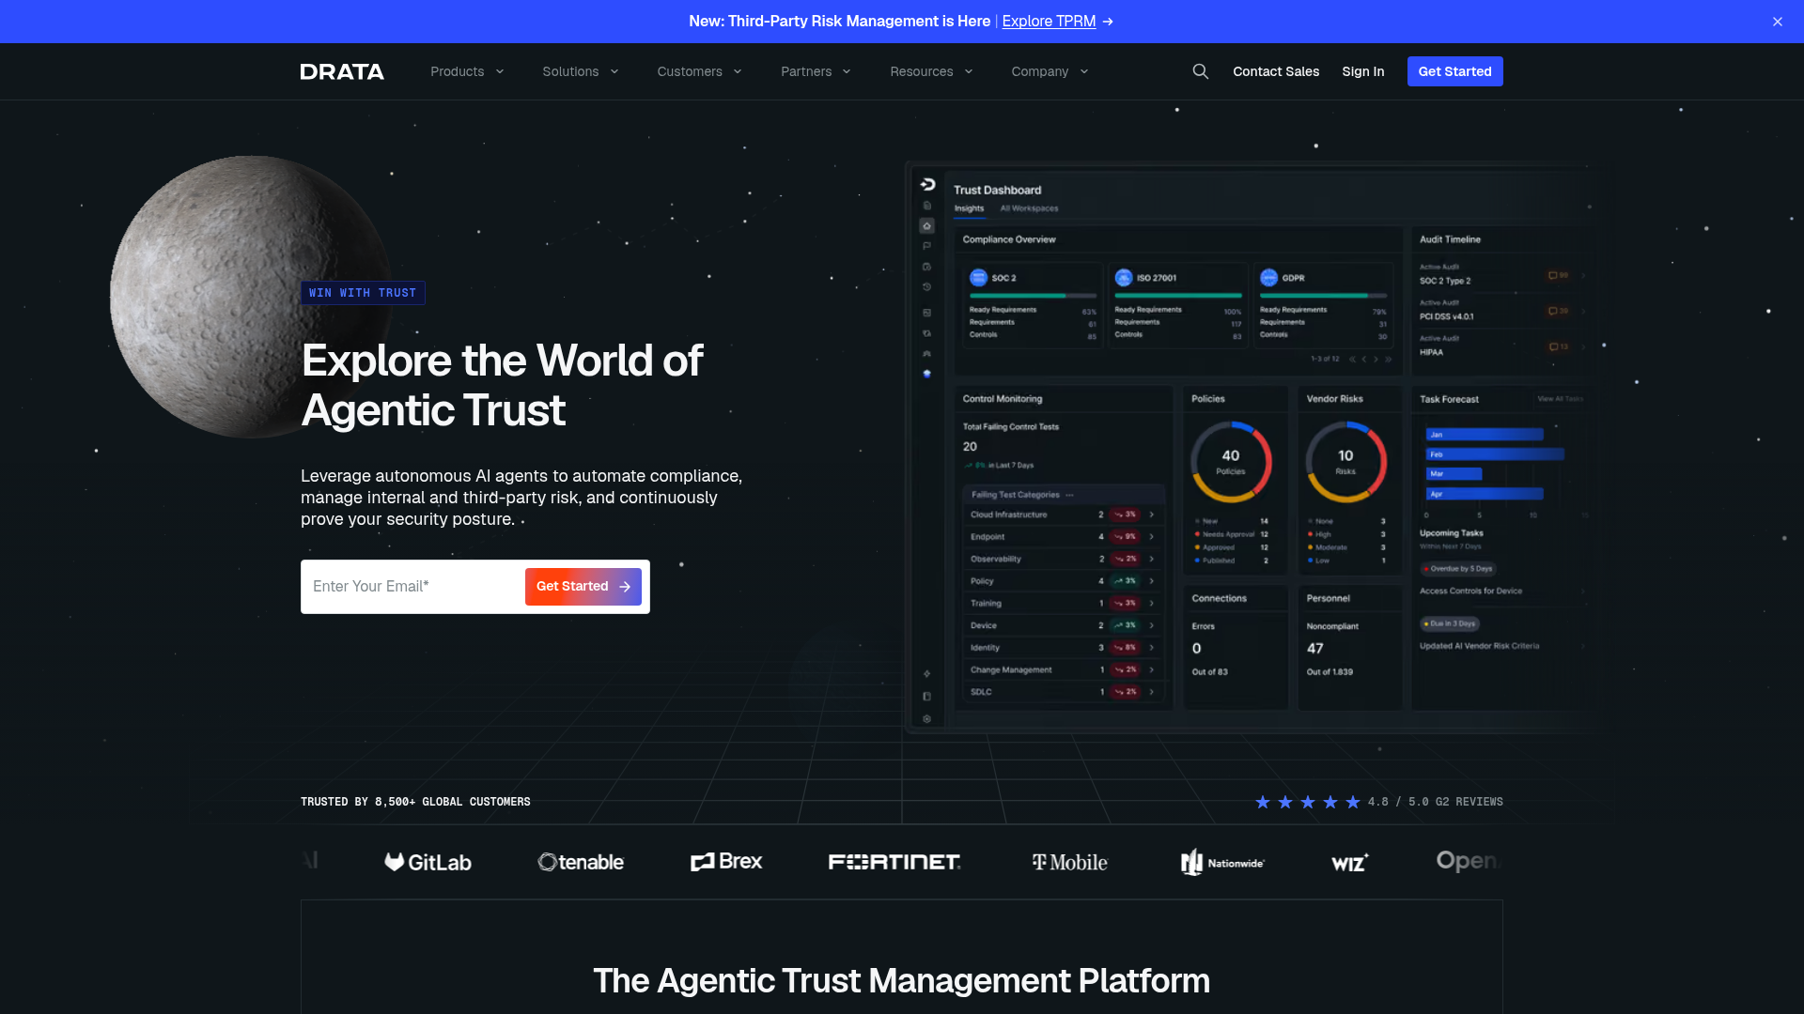
Task: Click the 'Overdue by 5 Days' task tag
Action: 1457,569
